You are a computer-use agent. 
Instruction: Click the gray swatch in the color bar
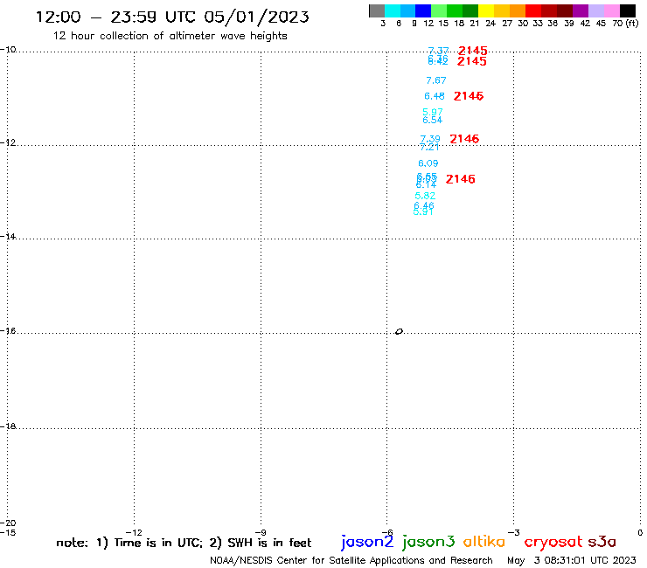click(377, 10)
